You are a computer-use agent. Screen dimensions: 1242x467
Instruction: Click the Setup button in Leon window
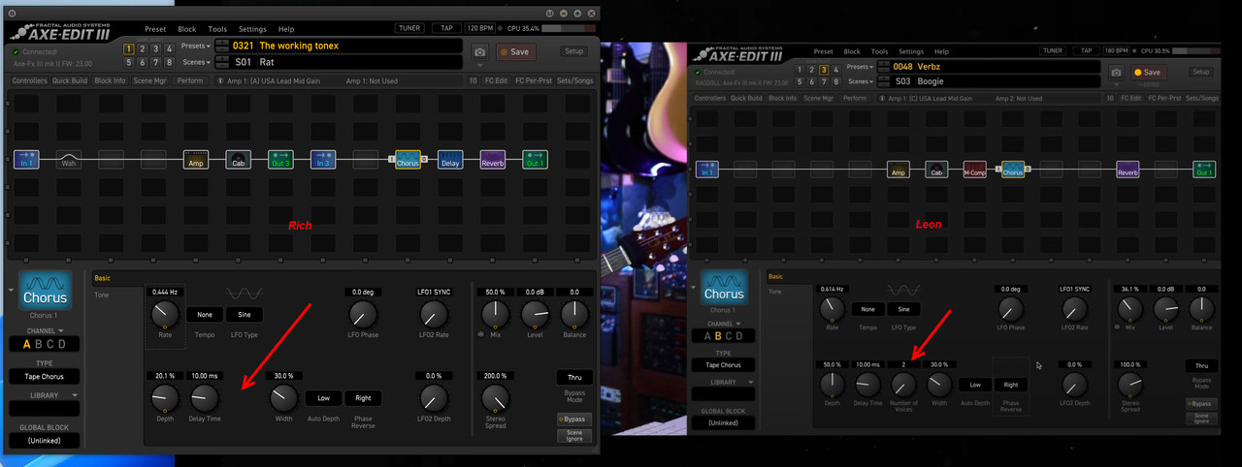pos(1201,72)
